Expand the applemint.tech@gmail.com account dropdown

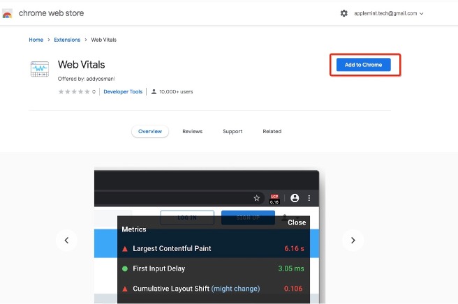tap(388, 13)
